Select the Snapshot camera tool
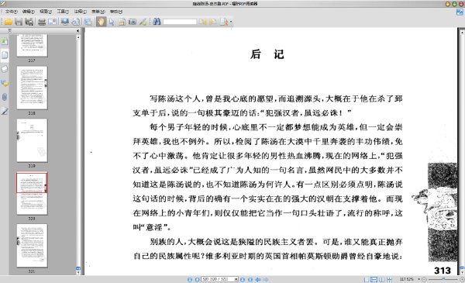This screenshot has height=283, width=465. coord(133,22)
